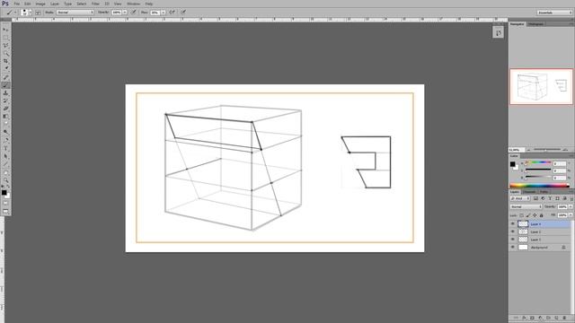
Task: Select the Pen tool
Action: point(5,140)
